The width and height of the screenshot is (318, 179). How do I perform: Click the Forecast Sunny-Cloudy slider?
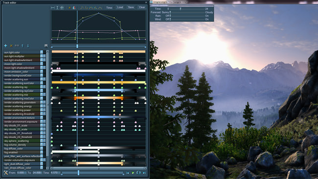[187, 12]
